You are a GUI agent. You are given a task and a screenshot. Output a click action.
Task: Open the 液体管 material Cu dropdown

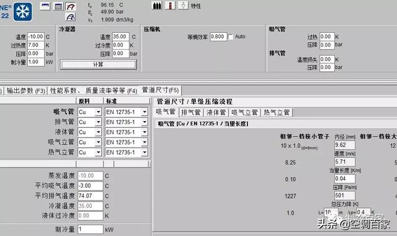(98, 132)
